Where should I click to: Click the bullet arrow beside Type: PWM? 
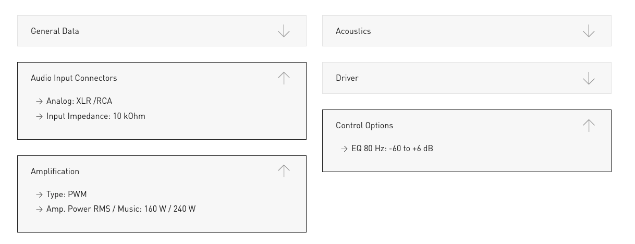coord(39,194)
